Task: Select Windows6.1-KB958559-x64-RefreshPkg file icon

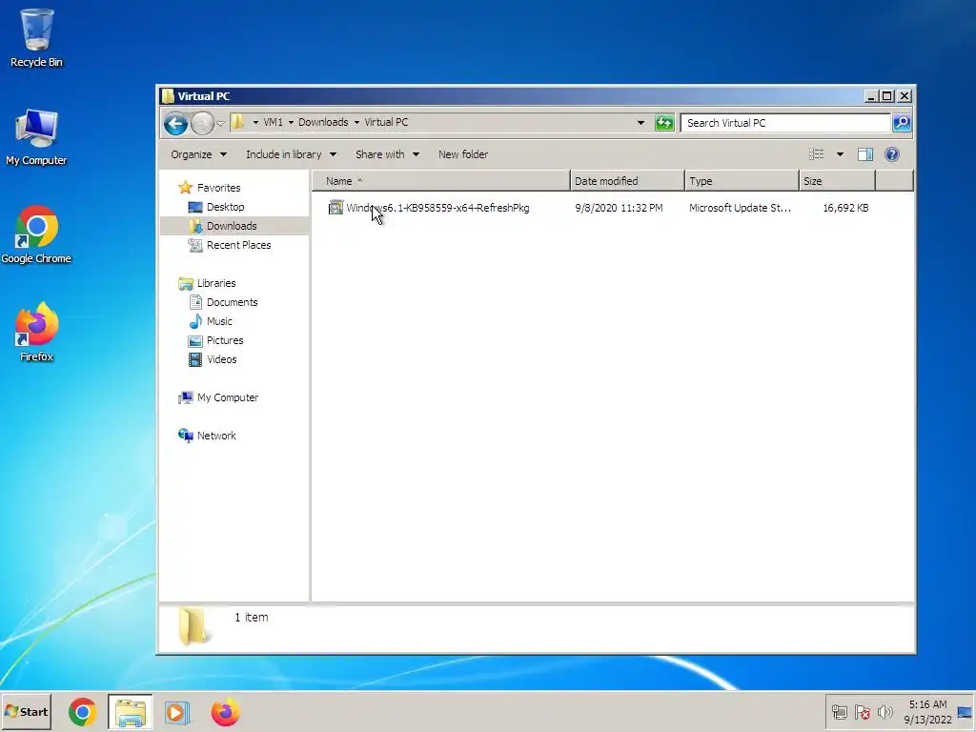Action: 335,208
